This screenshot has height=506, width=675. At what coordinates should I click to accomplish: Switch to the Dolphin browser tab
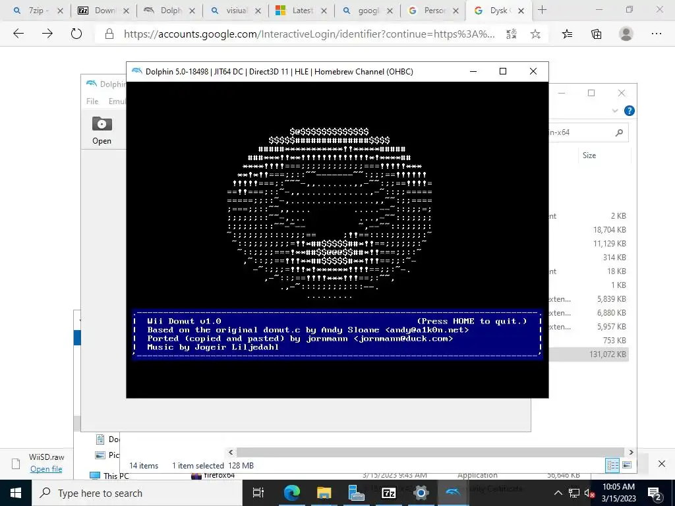[168, 11]
